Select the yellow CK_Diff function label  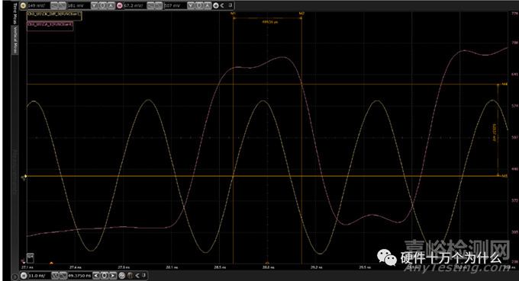pos(54,16)
